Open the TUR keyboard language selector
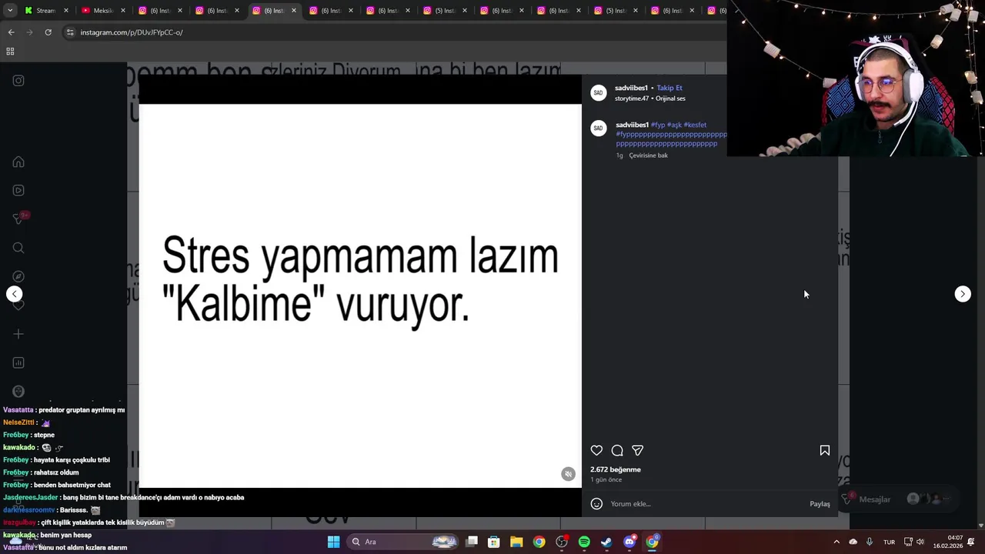Viewport: 985px width, 554px height. click(x=889, y=542)
